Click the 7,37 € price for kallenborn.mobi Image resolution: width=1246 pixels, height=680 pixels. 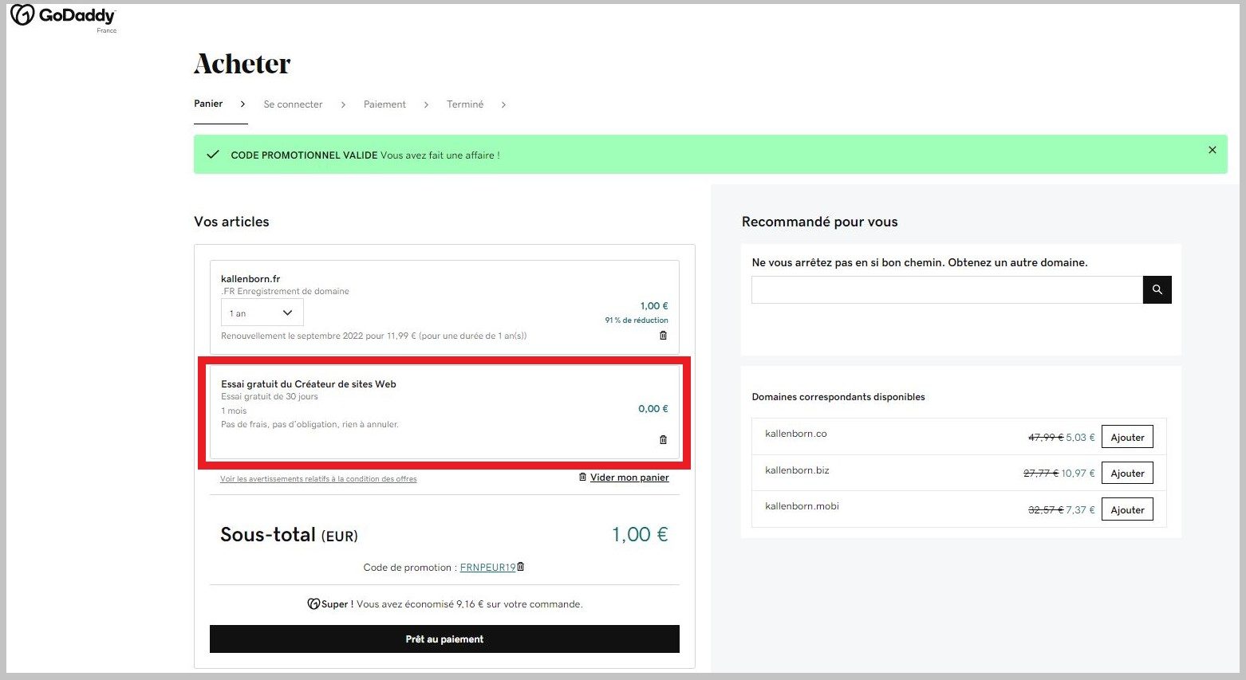pos(1080,510)
